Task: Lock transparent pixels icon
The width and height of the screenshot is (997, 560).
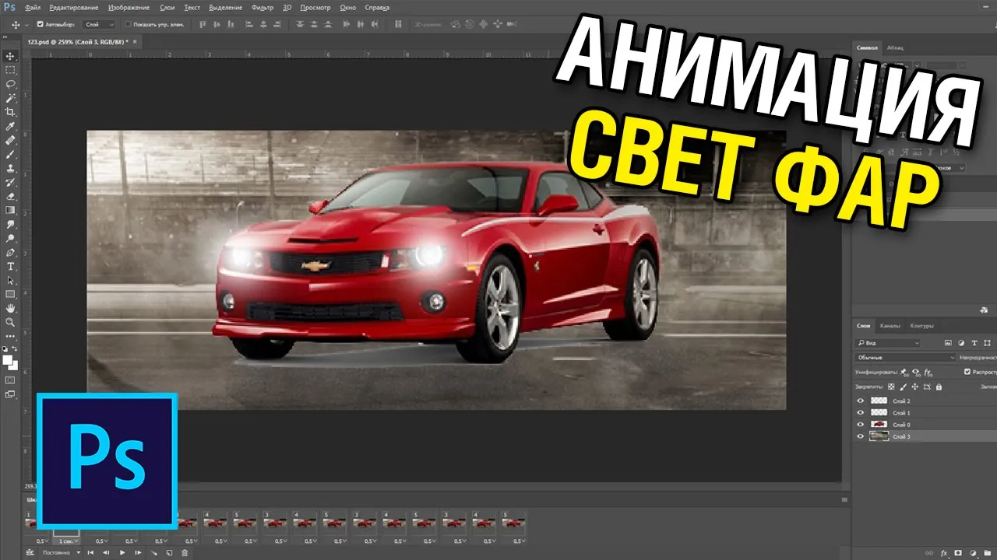Action: 891,387
